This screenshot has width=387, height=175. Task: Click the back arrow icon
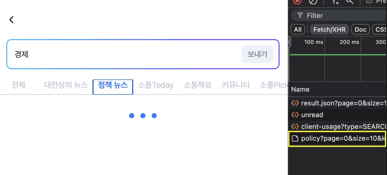[11, 20]
